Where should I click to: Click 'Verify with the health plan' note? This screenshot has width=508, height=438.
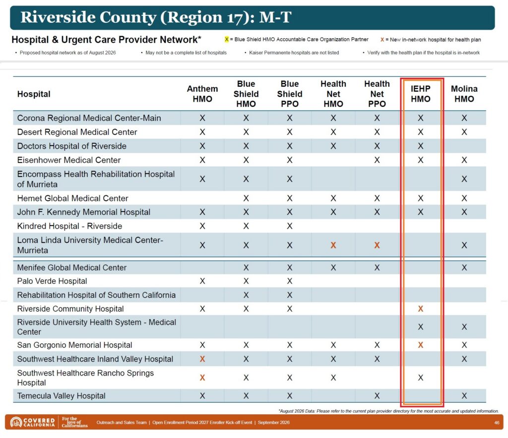424,53
